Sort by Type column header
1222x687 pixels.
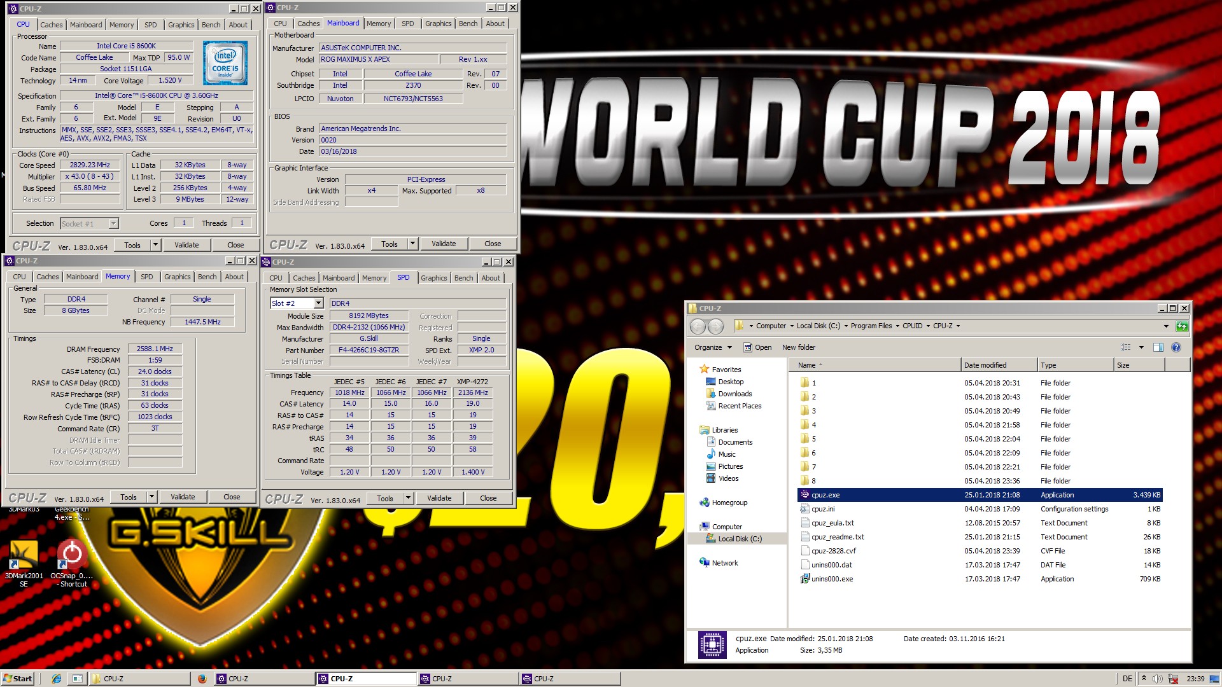(1076, 365)
